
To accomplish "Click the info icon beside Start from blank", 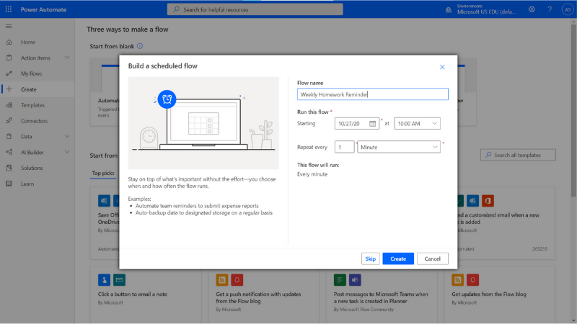I will pos(140,46).
